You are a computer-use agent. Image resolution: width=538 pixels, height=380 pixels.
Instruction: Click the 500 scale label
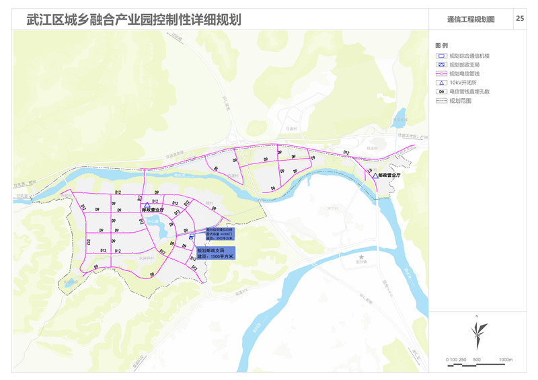(x=477, y=360)
